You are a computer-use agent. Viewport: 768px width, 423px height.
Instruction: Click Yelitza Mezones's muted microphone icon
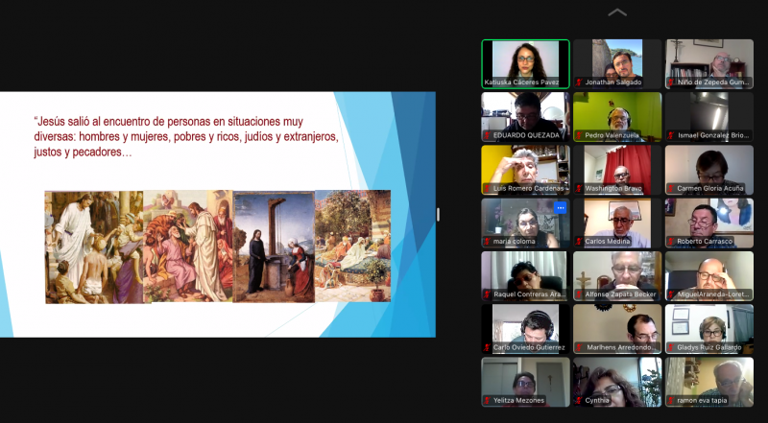click(487, 400)
